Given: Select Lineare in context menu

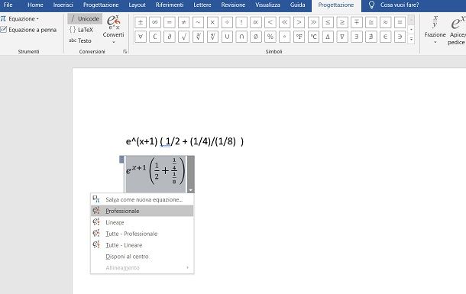Looking at the screenshot, I should [142, 222].
